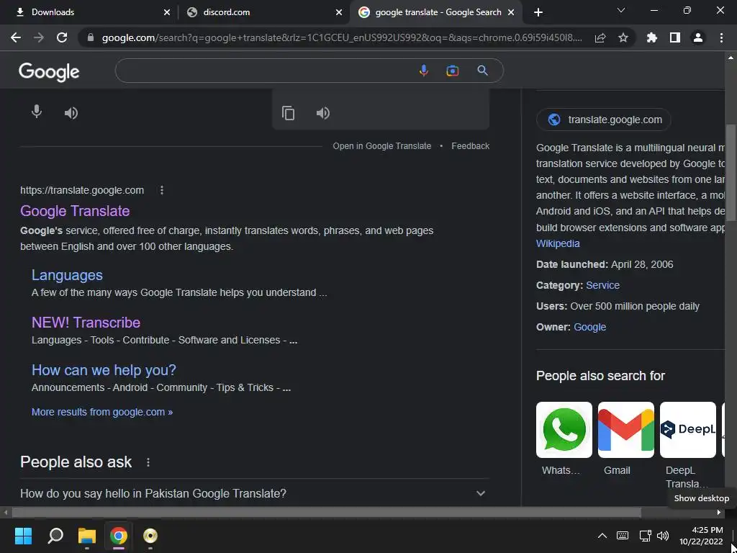
Task: Select the google translate search tab
Action: (436, 12)
